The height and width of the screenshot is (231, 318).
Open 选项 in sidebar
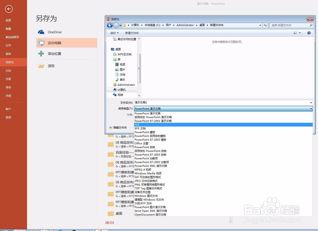point(8,118)
